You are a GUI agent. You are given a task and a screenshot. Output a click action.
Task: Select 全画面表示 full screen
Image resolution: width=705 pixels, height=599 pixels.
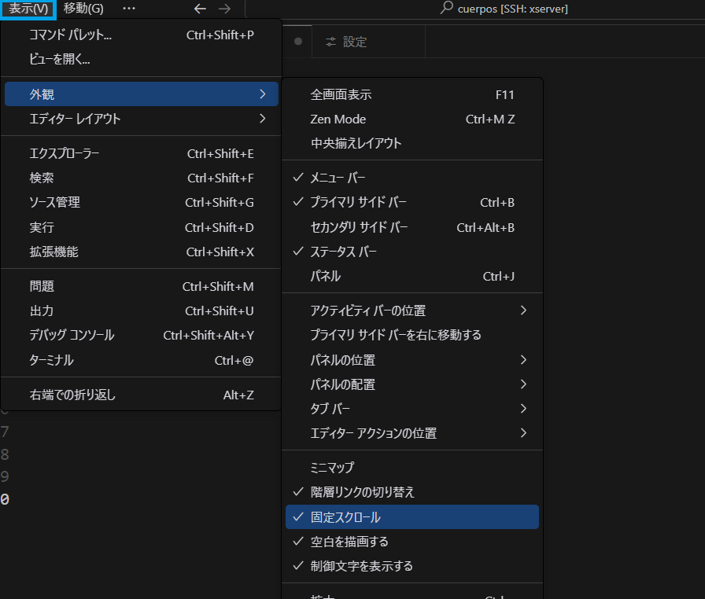click(x=412, y=95)
